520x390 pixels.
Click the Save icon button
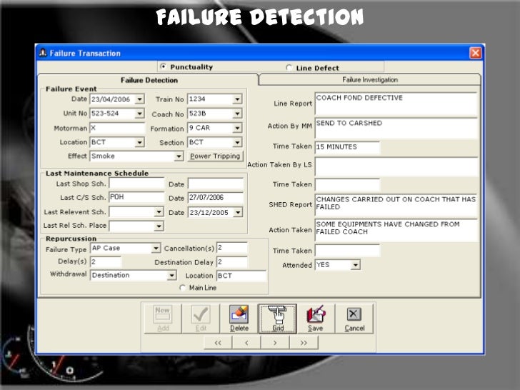click(316, 319)
